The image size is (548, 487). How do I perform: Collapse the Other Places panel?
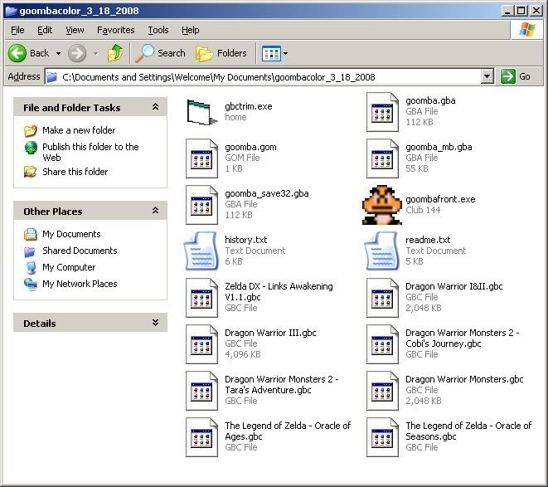coord(155,211)
